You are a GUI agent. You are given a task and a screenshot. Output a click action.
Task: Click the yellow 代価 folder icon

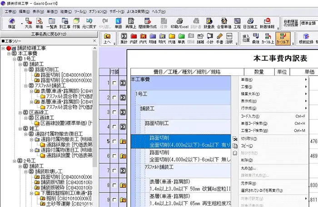[x=172, y=38]
